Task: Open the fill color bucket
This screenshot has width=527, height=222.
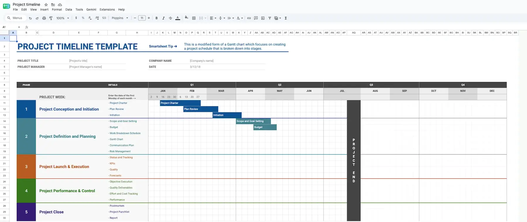Action: 186,18
